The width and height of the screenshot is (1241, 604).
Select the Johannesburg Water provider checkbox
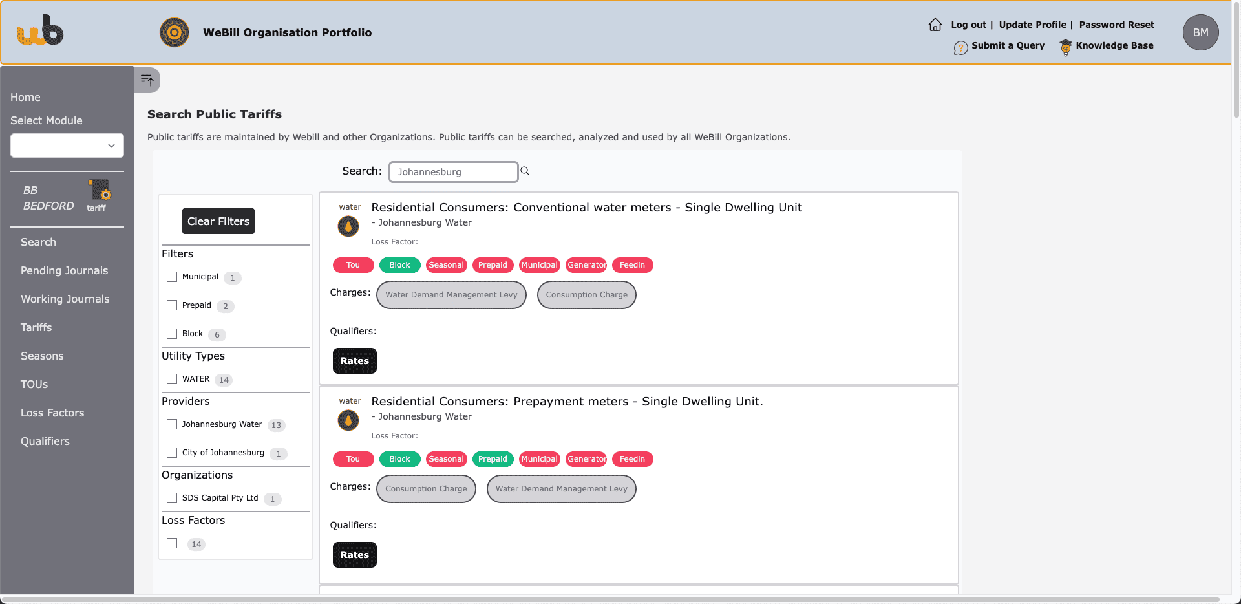coord(172,424)
